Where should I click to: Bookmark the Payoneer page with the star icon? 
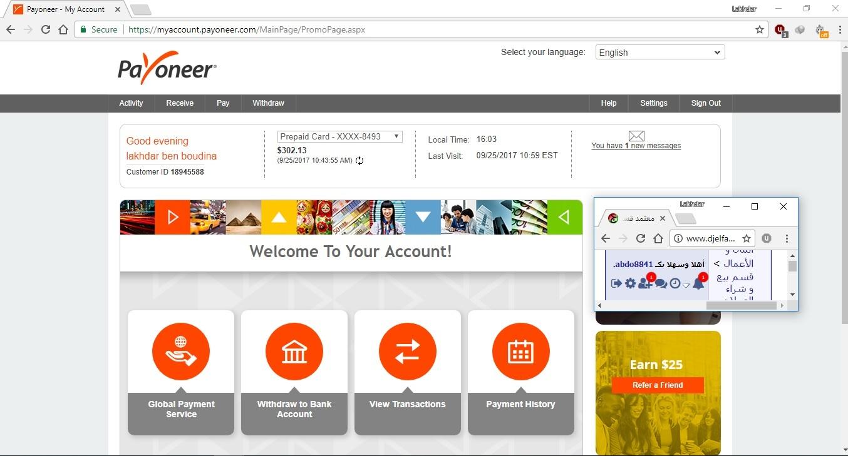tap(760, 29)
